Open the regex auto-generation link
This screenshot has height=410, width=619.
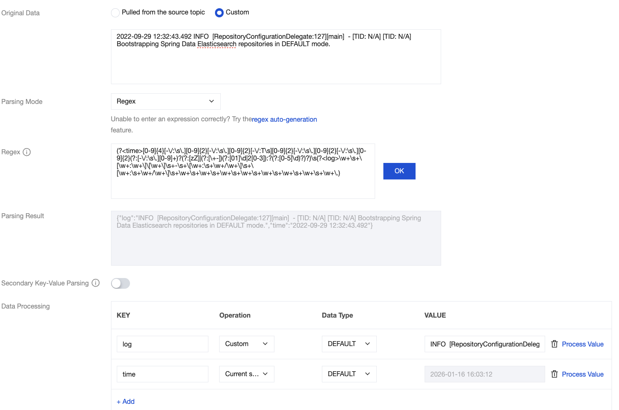(284, 120)
